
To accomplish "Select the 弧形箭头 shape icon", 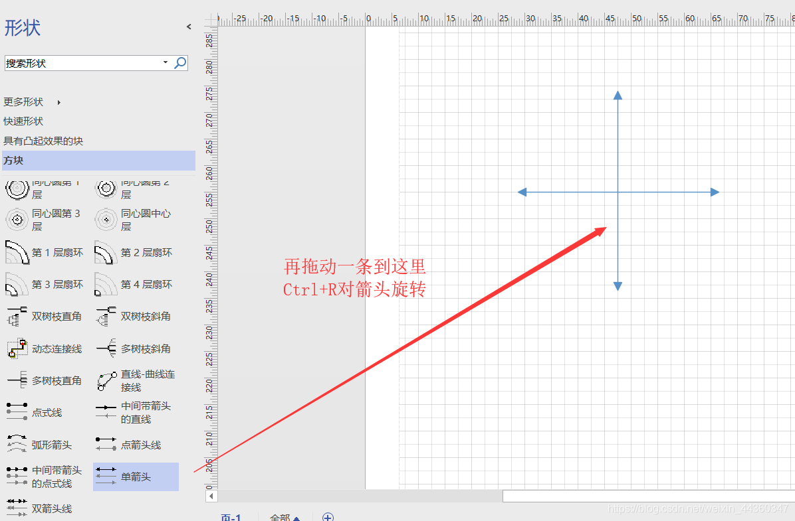I will point(17,444).
